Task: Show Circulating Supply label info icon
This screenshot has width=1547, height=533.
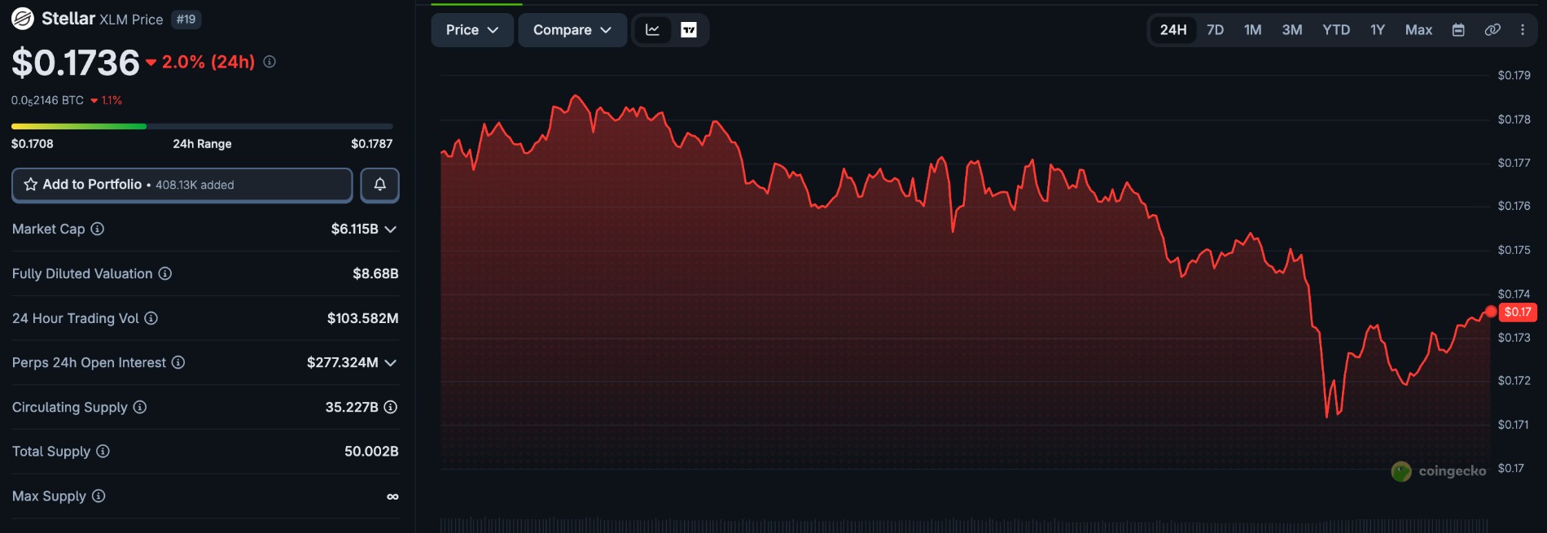Action: (x=140, y=407)
